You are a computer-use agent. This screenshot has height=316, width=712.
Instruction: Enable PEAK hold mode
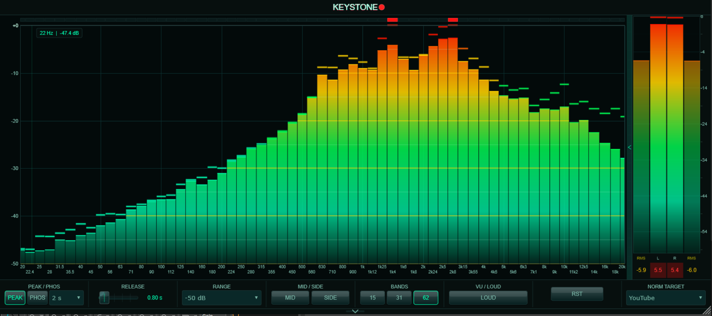[x=15, y=298]
